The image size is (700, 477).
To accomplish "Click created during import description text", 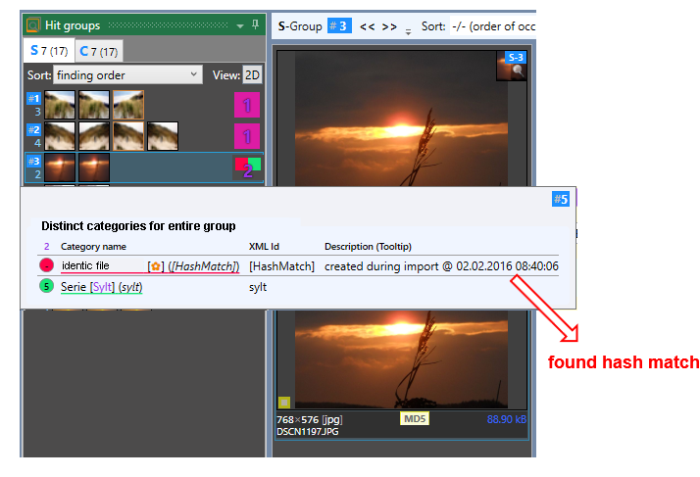I will pyautogui.click(x=441, y=266).
